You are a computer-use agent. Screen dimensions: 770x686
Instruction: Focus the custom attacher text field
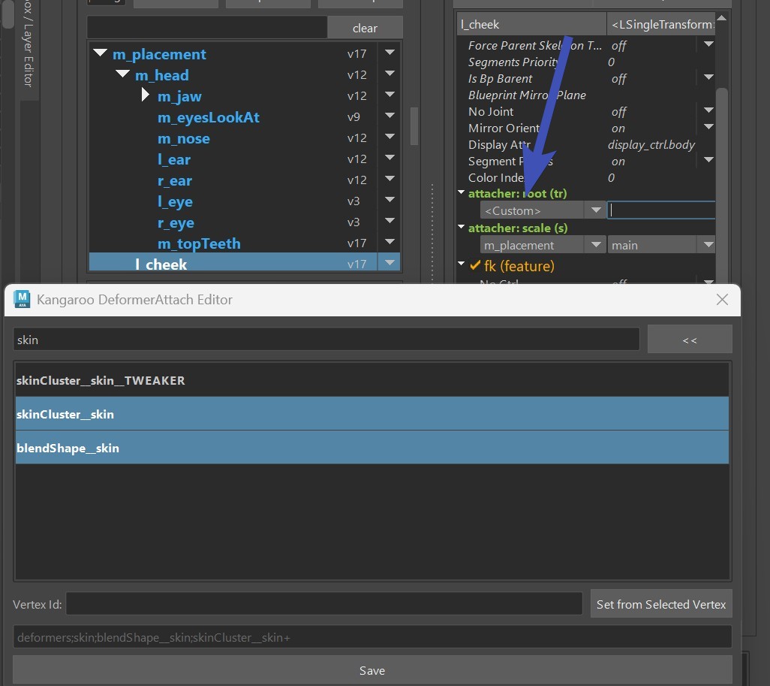tap(661, 210)
